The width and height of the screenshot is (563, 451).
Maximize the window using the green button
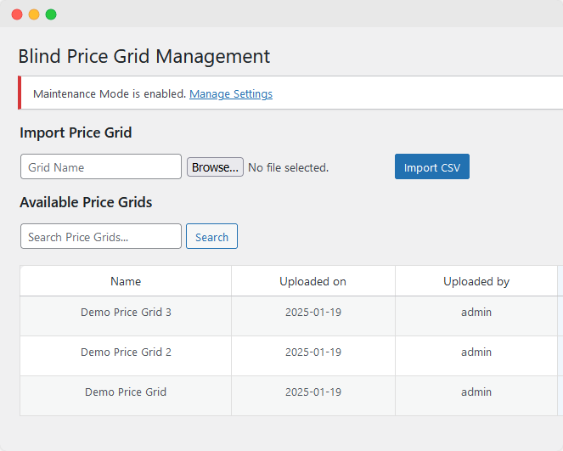click(x=51, y=14)
